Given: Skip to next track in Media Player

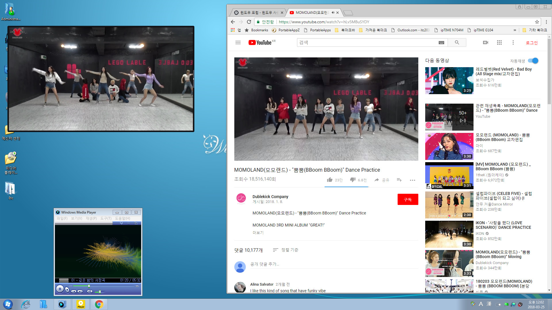Looking at the screenshot, I should [x=80, y=291].
